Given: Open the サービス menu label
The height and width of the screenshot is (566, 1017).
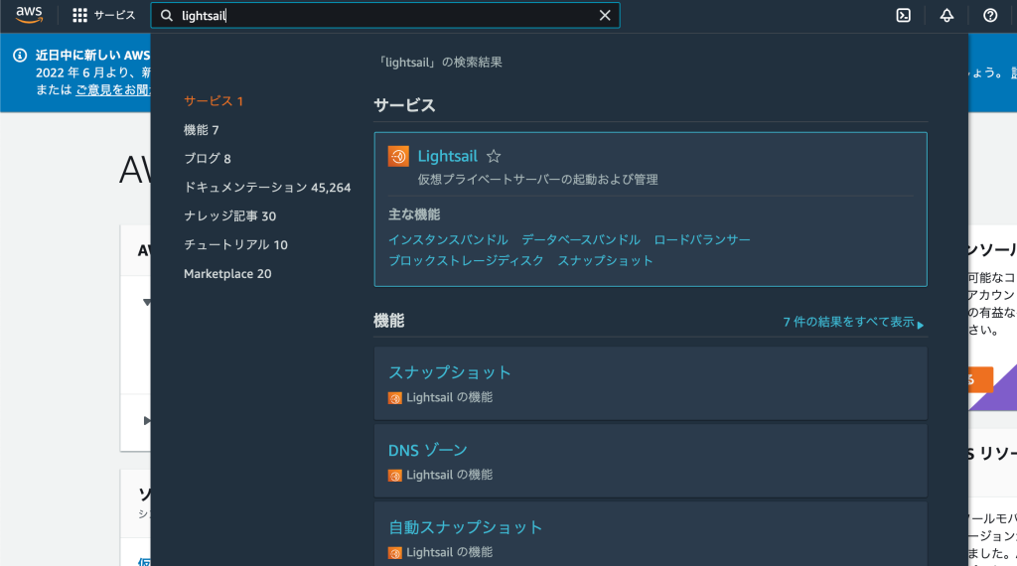Looking at the screenshot, I should coord(115,16).
